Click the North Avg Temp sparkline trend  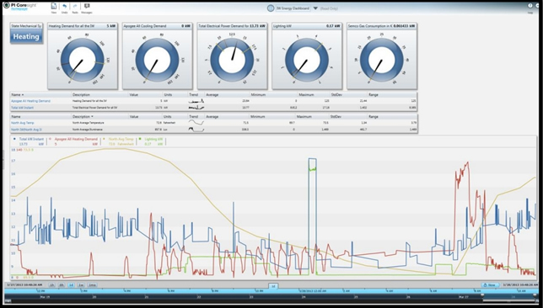point(196,123)
